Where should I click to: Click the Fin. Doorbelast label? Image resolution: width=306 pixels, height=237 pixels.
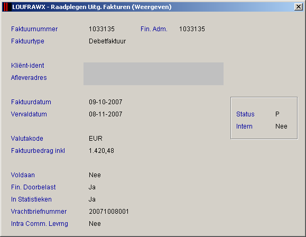point(33,187)
